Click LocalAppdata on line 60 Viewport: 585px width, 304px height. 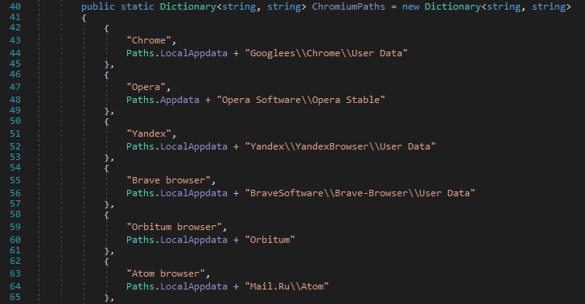click(x=194, y=240)
